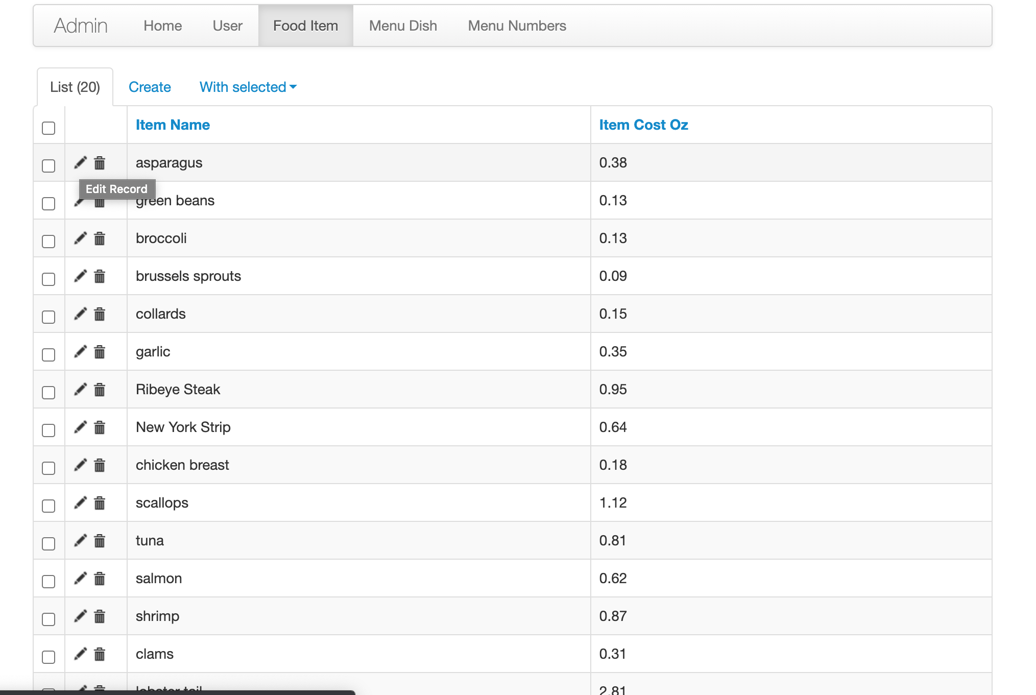
Task: Tick the checkbox for collards row
Action: [x=49, y=317]
